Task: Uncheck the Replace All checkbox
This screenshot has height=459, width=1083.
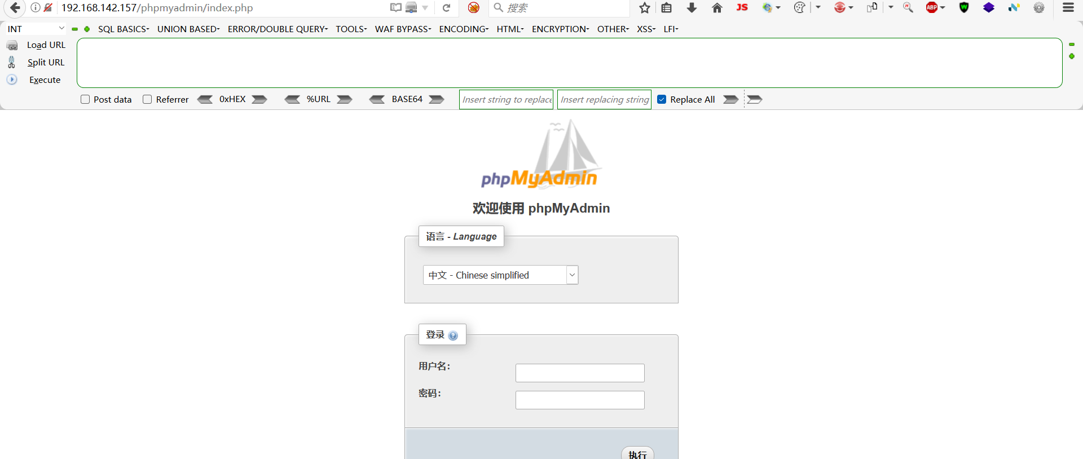Action: coord(662,99)
